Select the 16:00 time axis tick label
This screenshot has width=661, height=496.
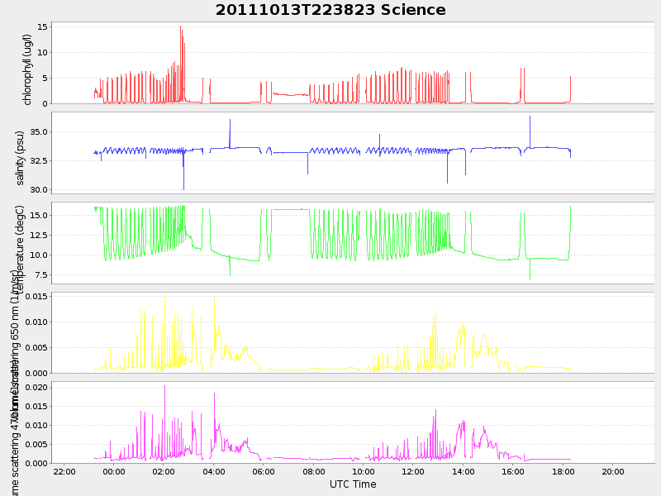[513, 471]
